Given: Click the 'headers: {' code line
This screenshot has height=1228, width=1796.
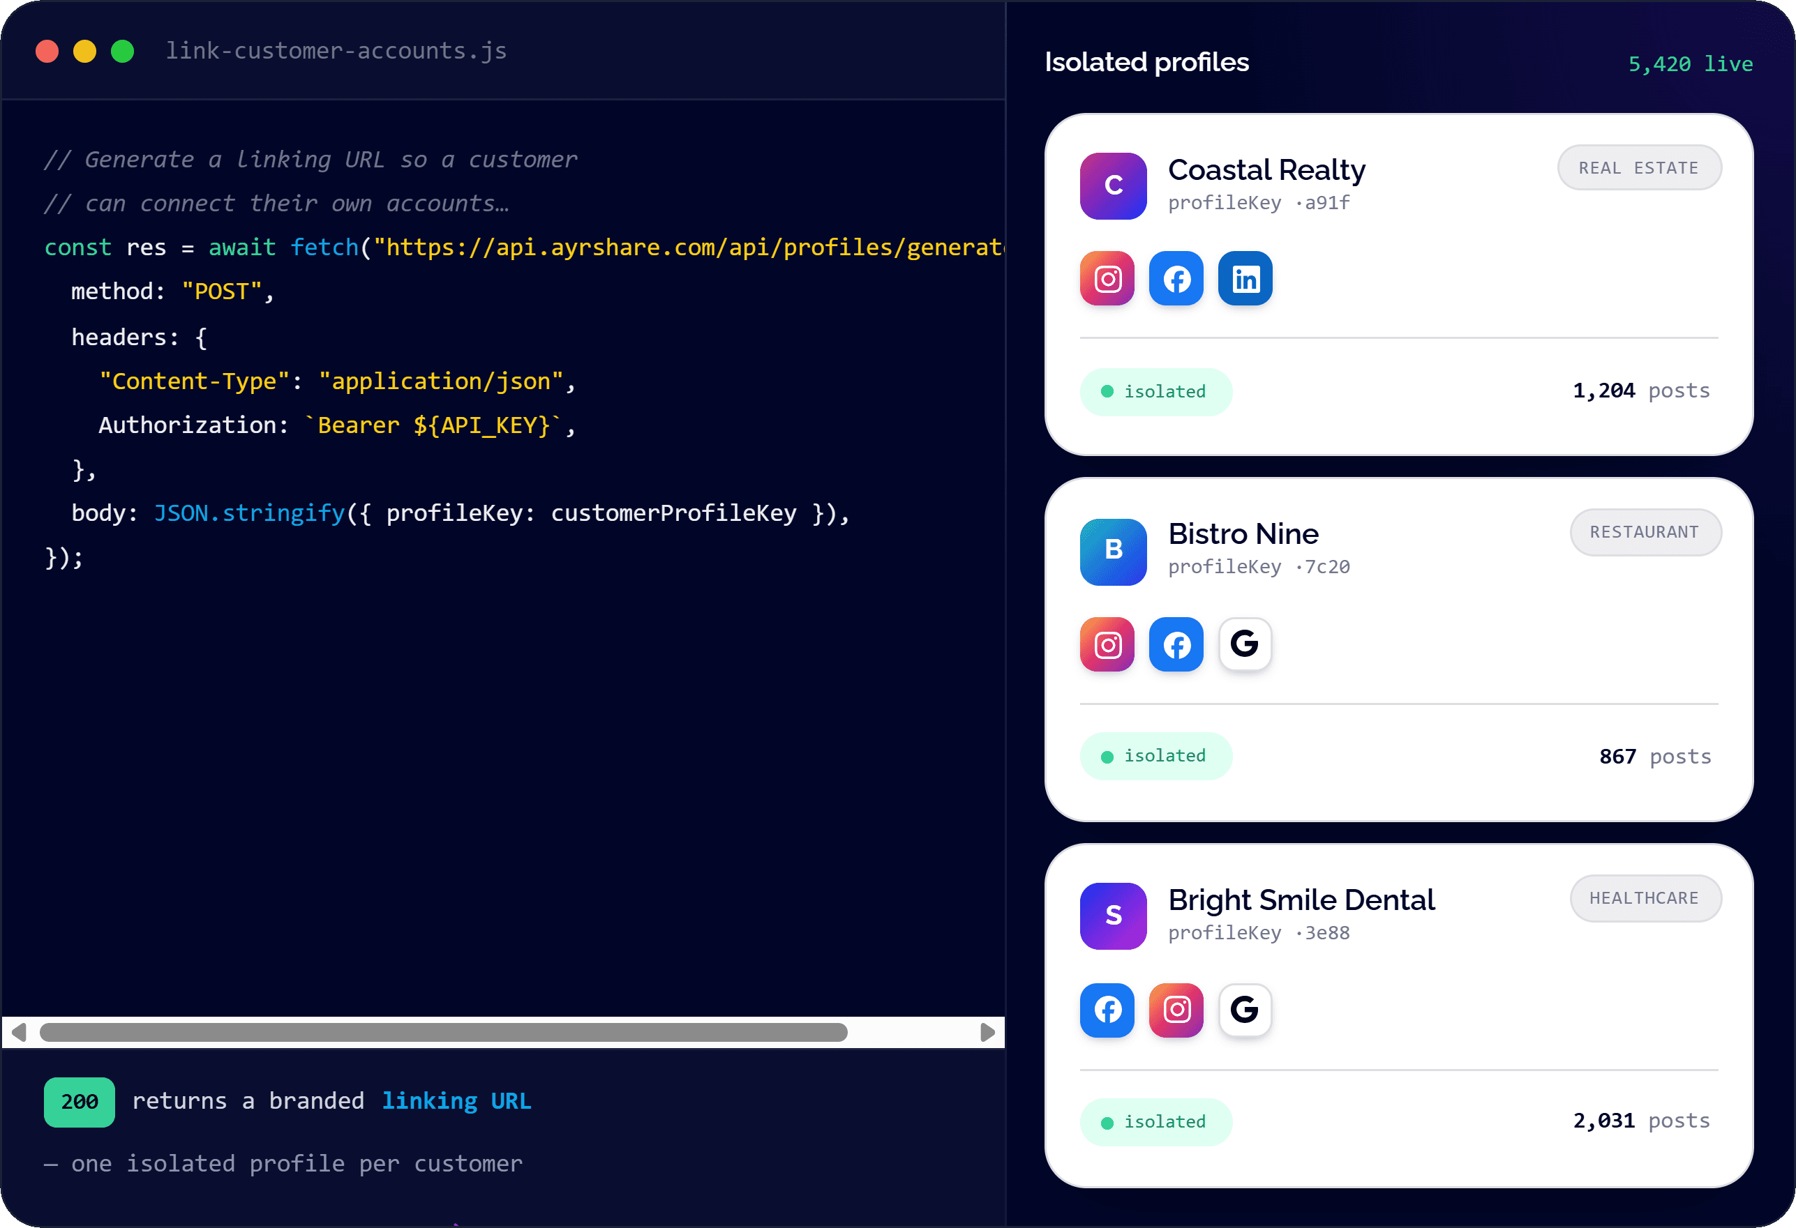Looking at the screenshot, I should 139,338.
